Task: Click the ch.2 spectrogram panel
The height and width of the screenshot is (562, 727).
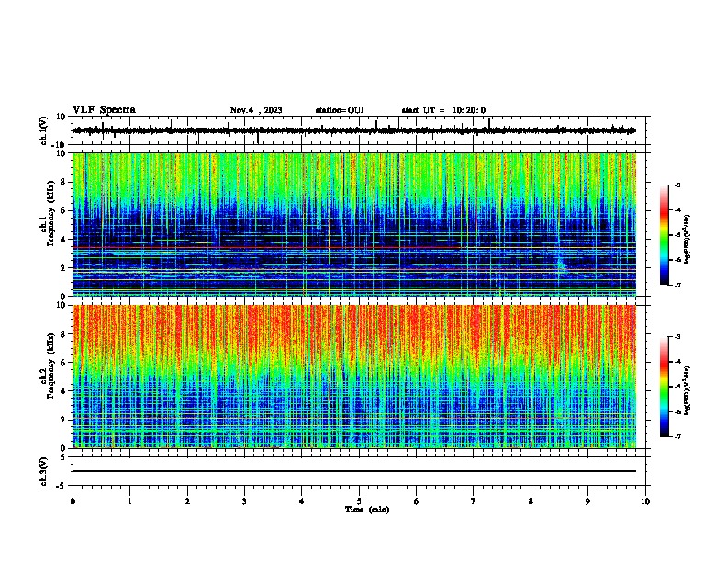Action: 354,377
